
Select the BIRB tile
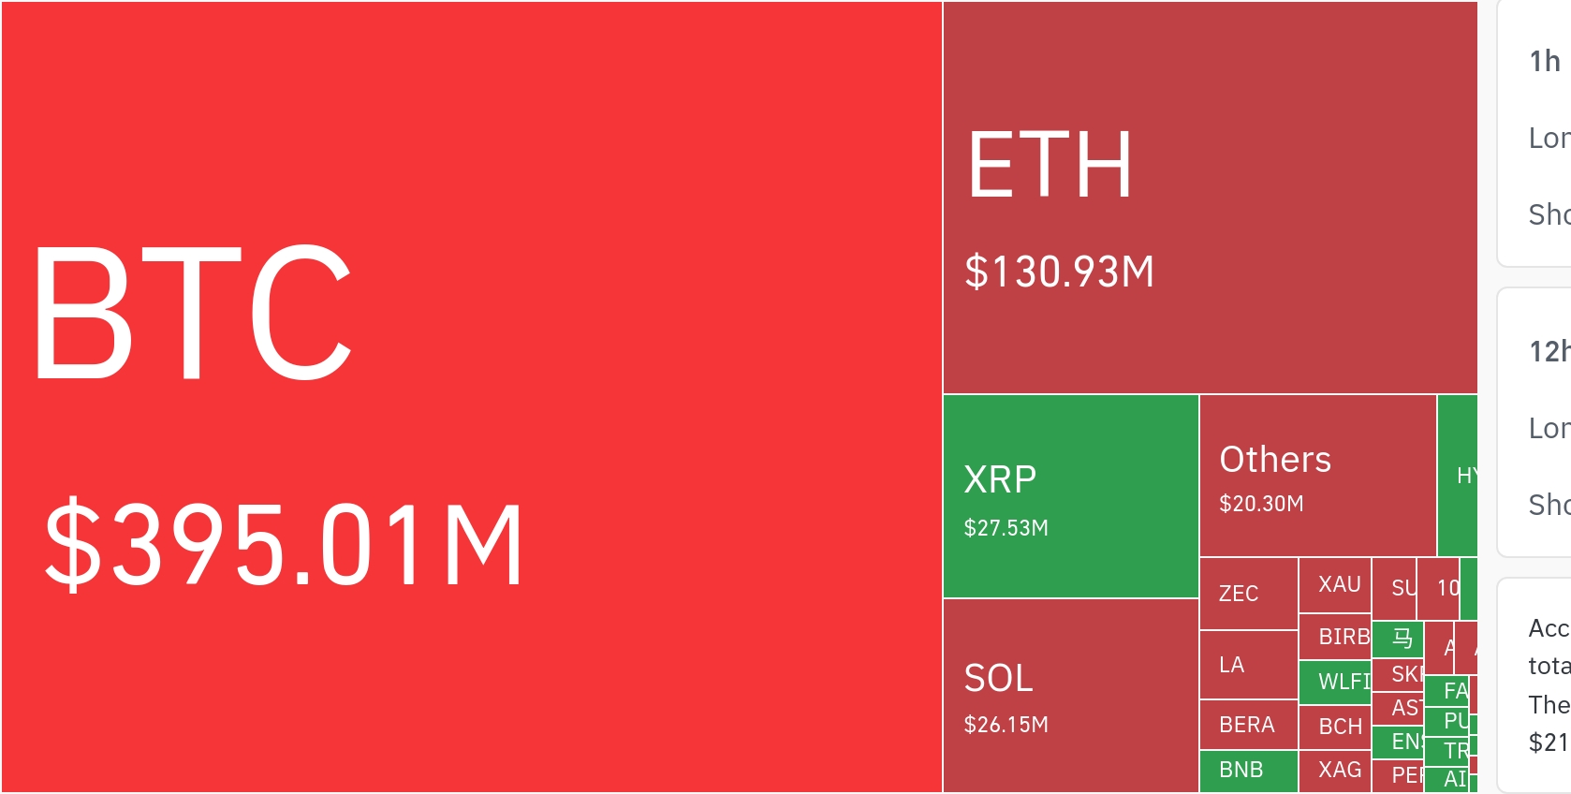click(x=1335, y=637)
